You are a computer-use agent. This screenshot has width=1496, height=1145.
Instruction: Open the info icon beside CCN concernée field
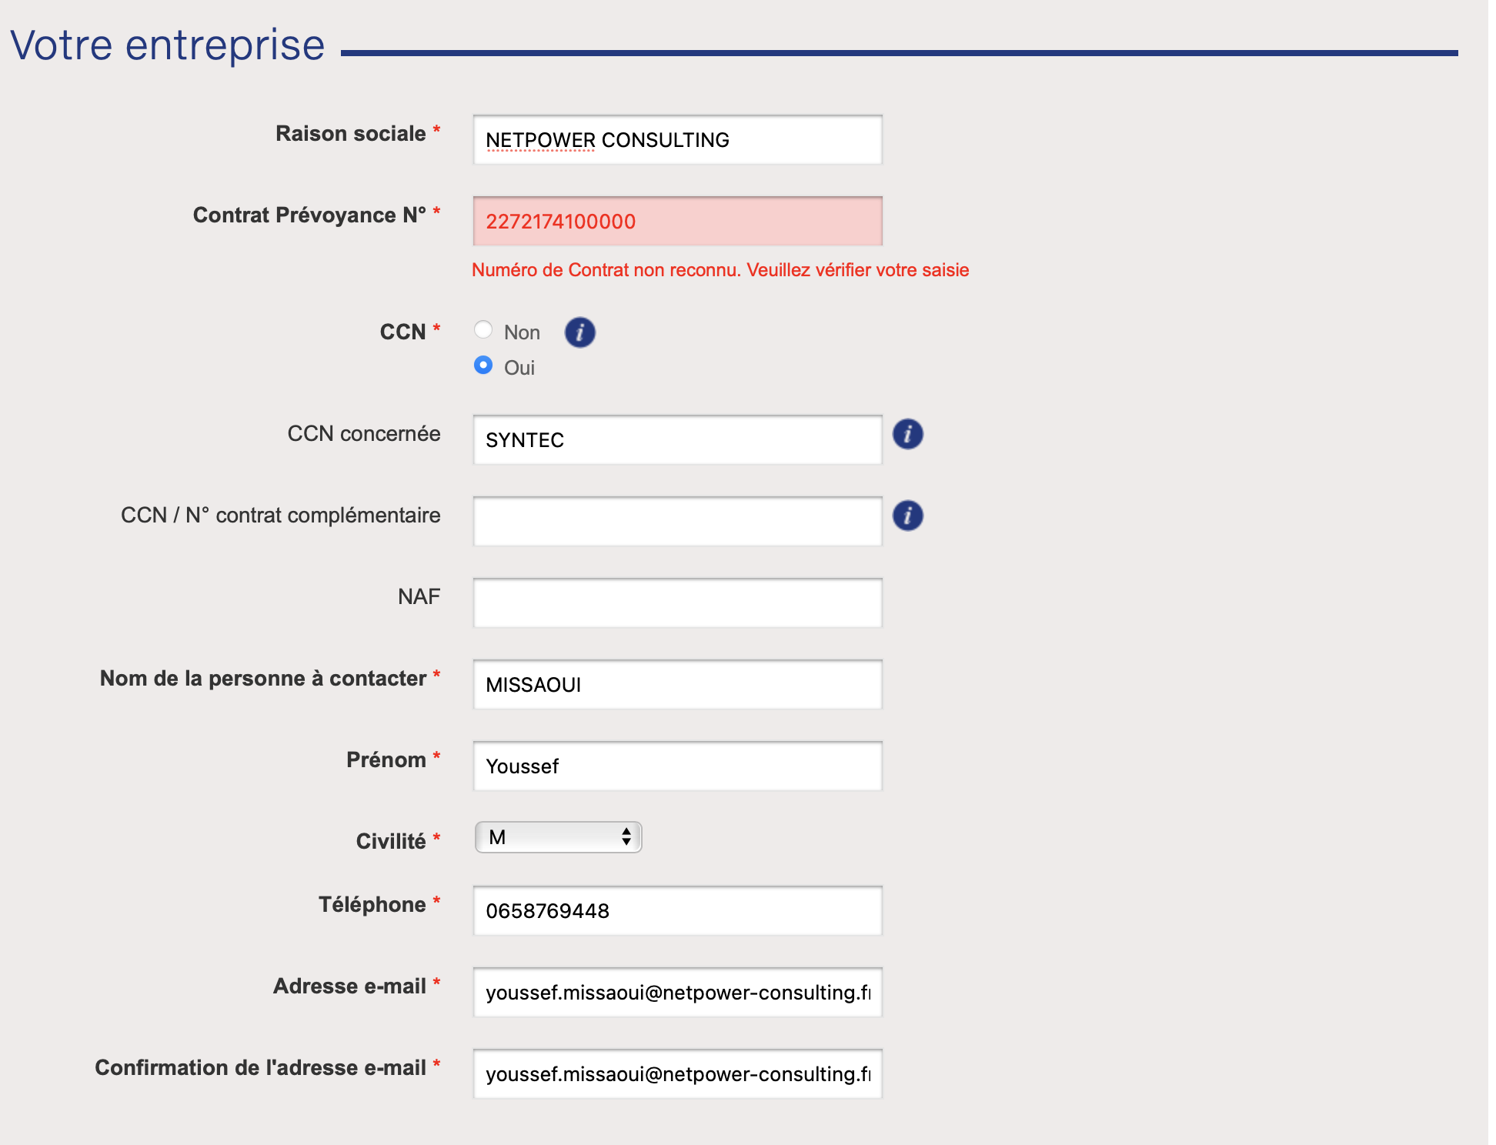tap(907, 434)
